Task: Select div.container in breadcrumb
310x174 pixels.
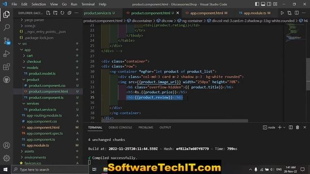Action: [142, 21]
